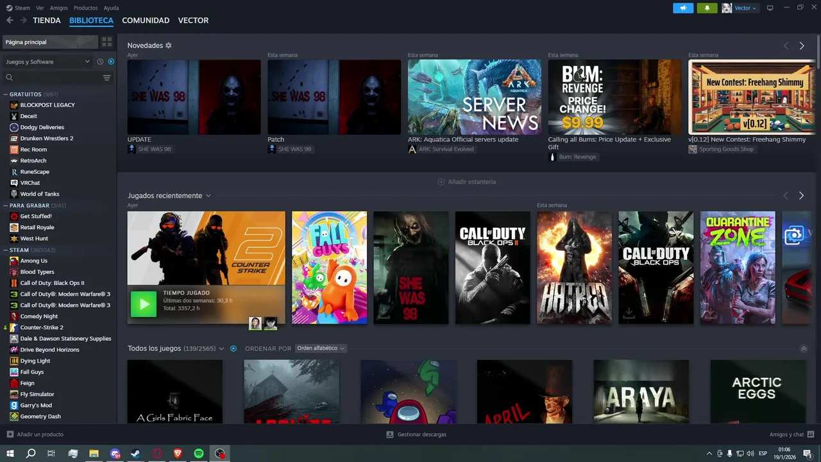
Task: Select VRChat in the library list
Action: point(30,183)
